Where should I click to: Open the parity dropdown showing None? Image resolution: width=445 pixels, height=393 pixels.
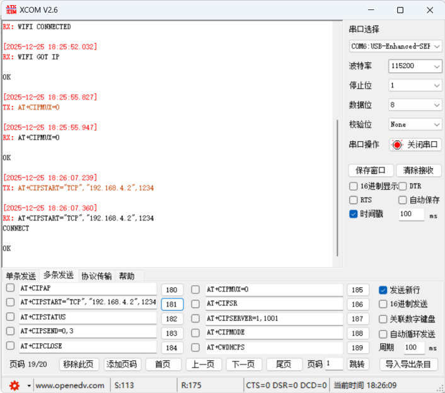pos(415,125)
